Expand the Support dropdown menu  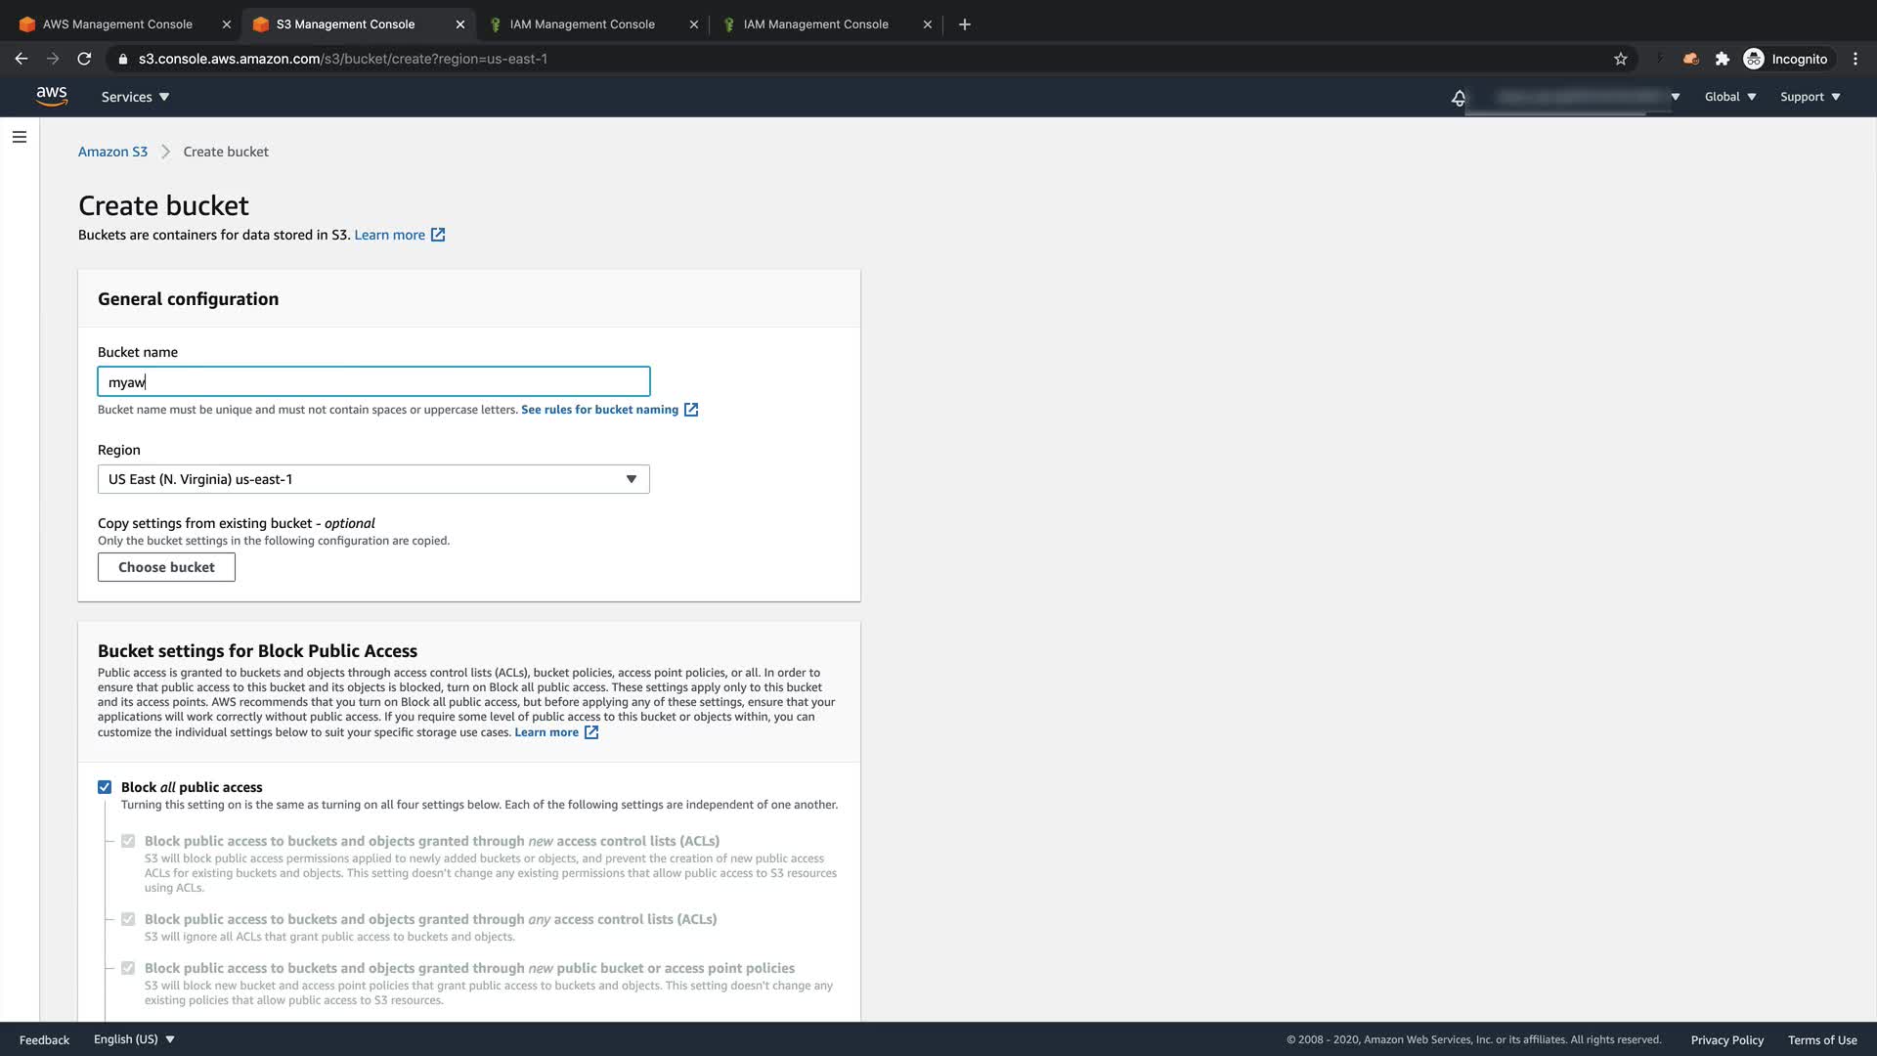pyautogui.click(x=1810, y=97)
